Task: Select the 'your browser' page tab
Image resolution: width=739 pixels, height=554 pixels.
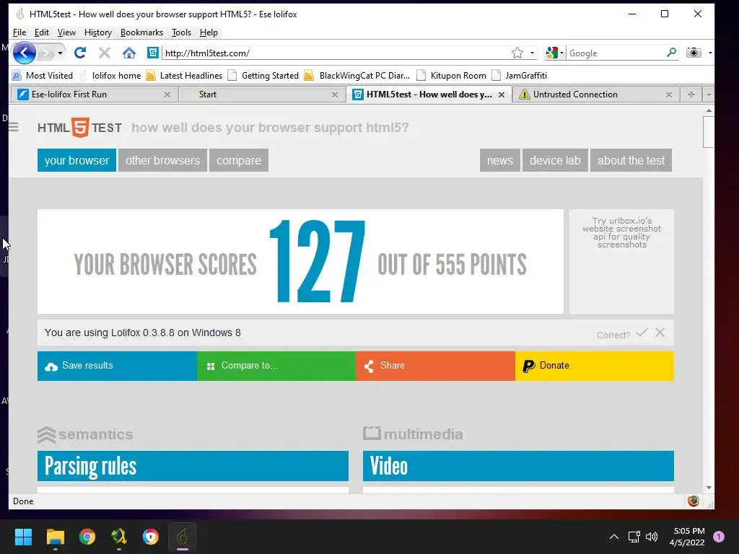Action: [x=76, y=160]
